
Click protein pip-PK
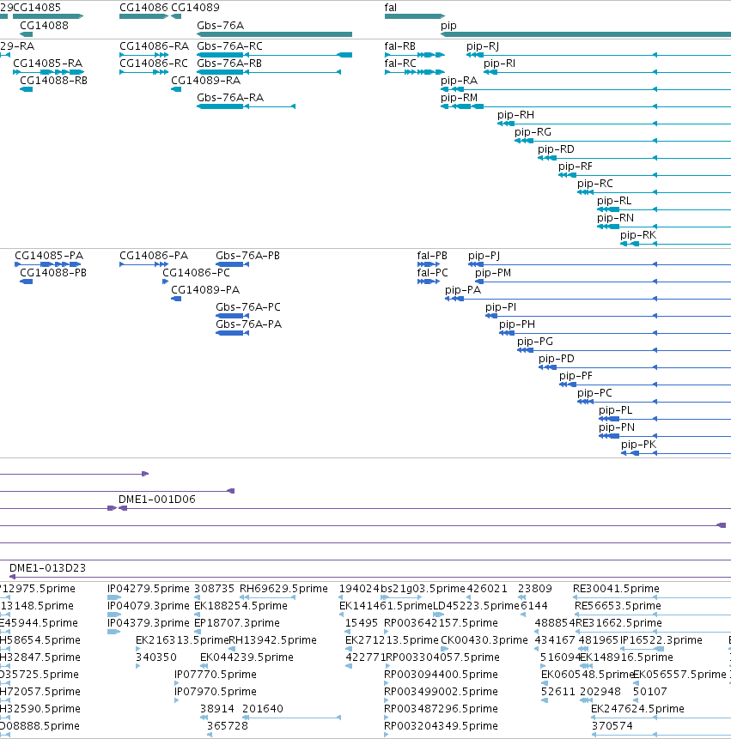click(x=676, y=453)
